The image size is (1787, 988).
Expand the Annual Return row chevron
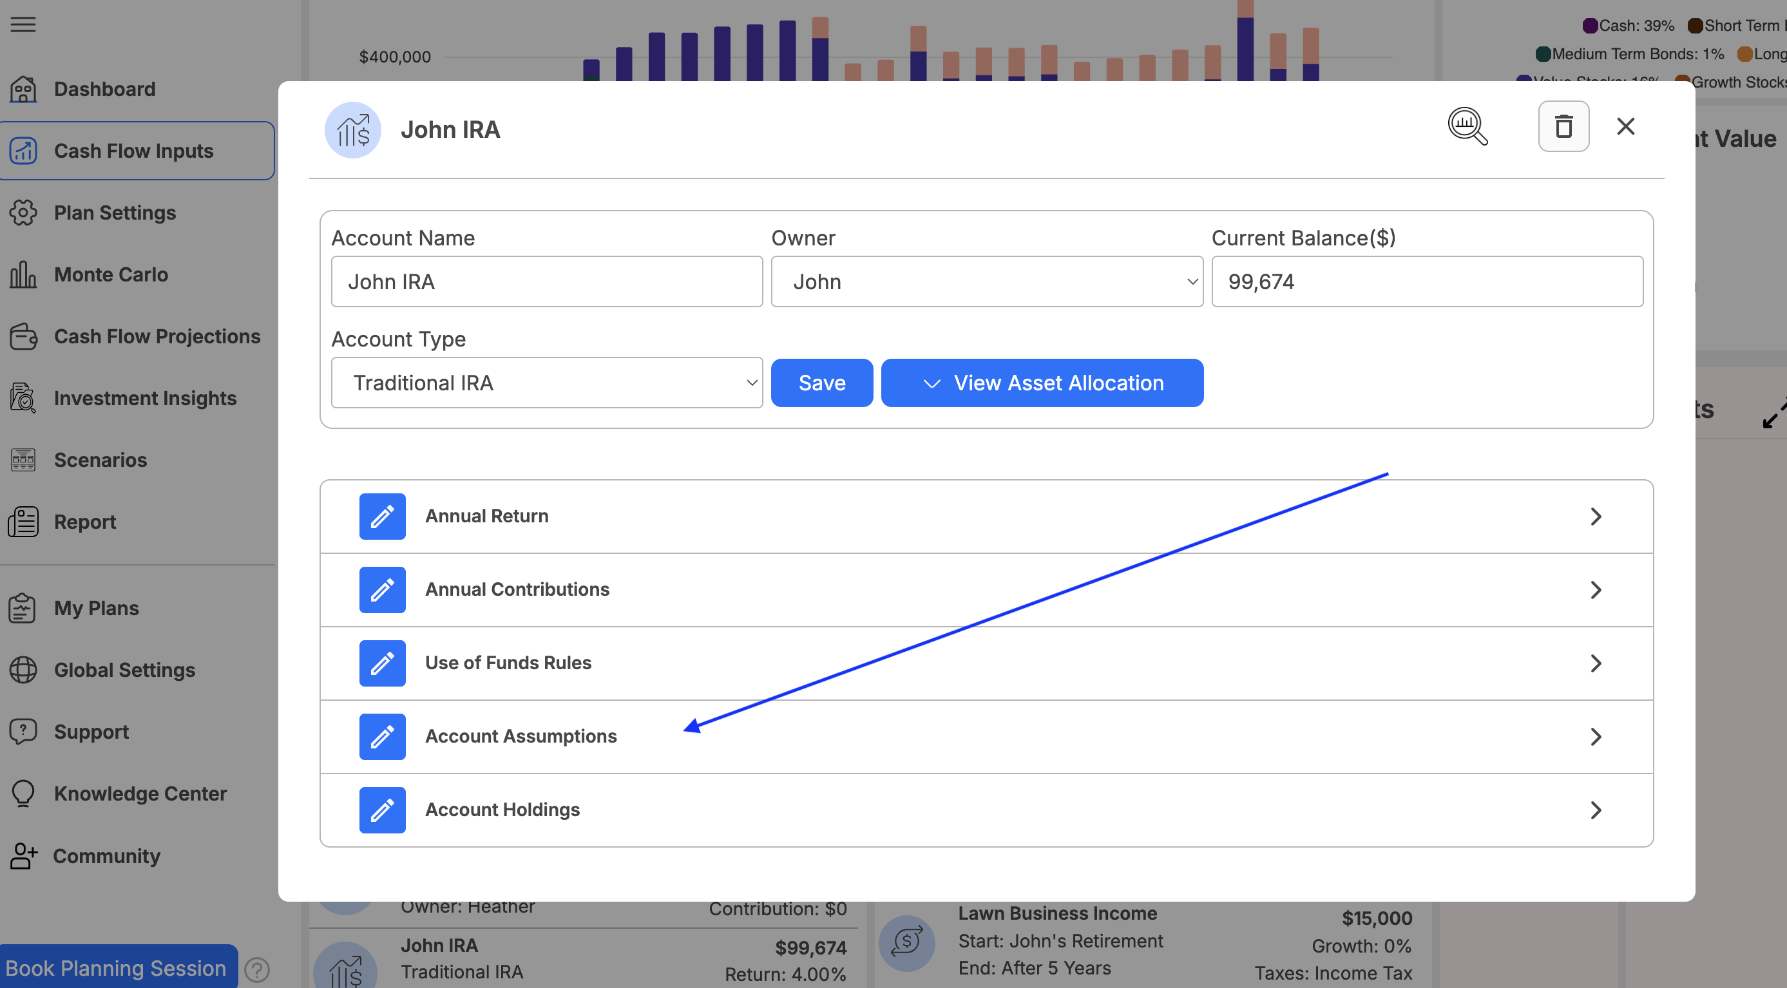click(1596, 517)
